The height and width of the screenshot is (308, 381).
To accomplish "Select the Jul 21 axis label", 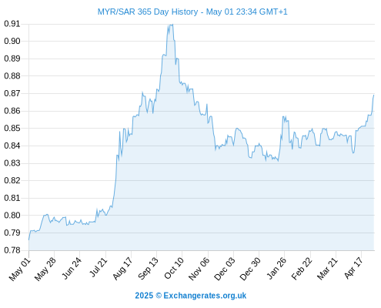I will (x=98, y=267).
